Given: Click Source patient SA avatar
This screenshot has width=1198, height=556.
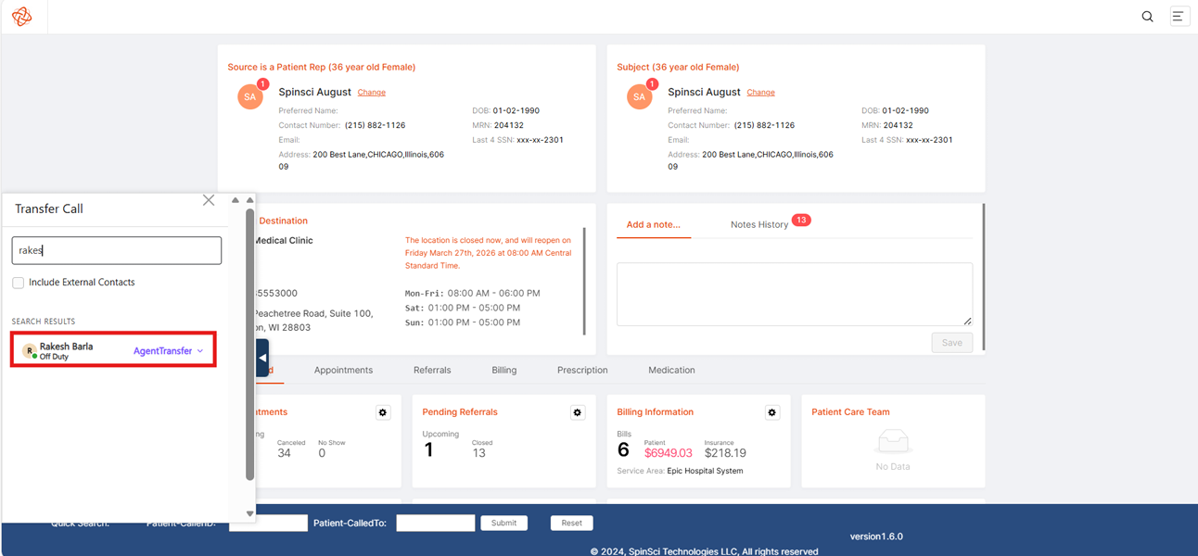Looking at the screenshot, I should (250, 96).
